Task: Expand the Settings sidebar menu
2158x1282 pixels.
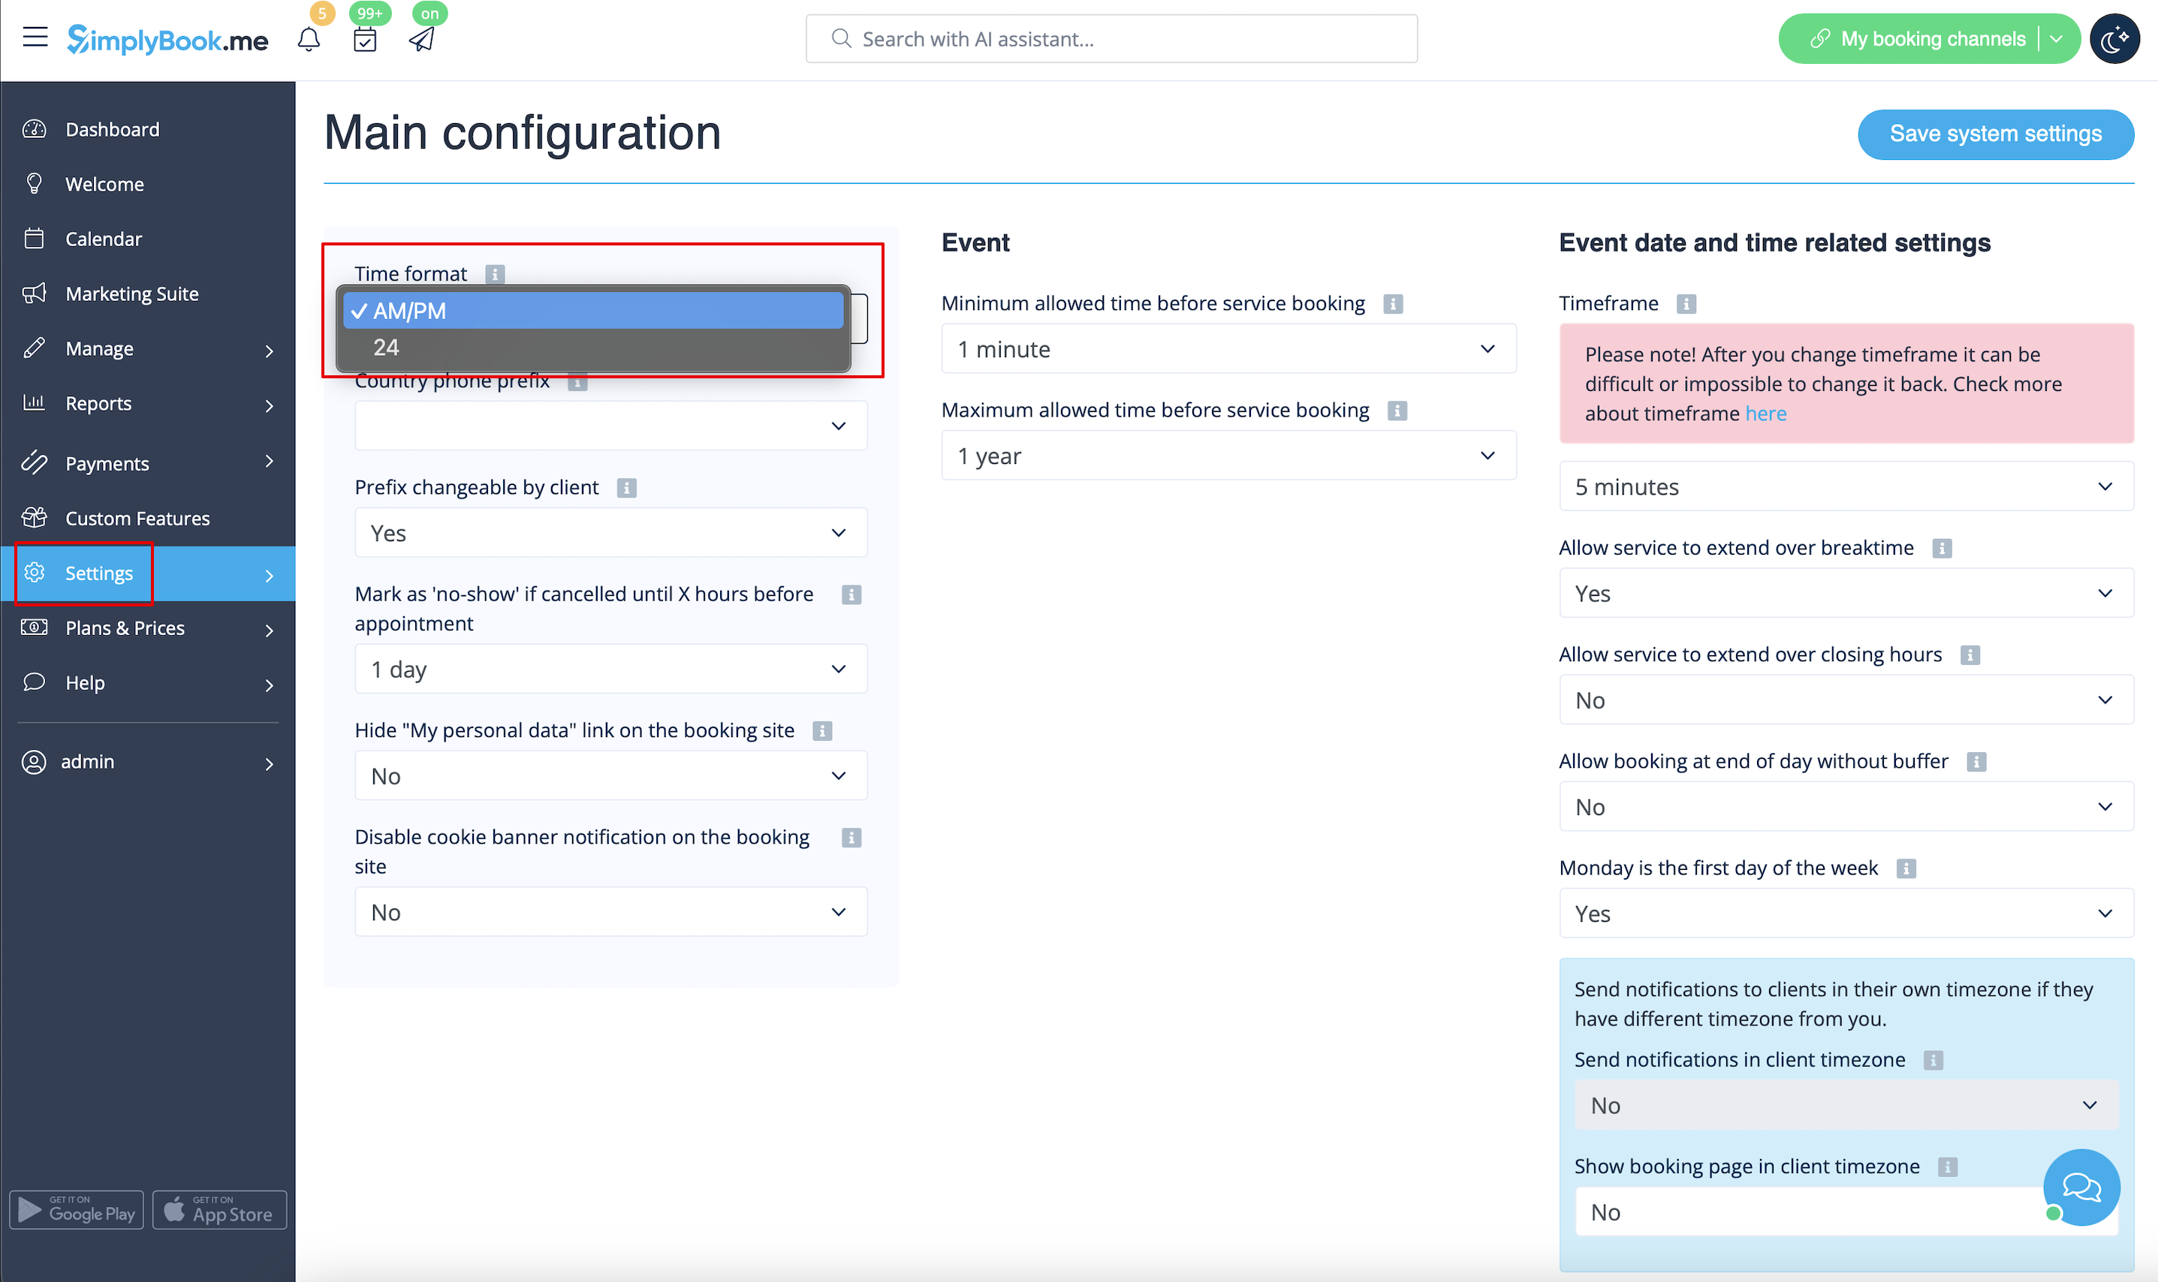Action: point(148,573)
